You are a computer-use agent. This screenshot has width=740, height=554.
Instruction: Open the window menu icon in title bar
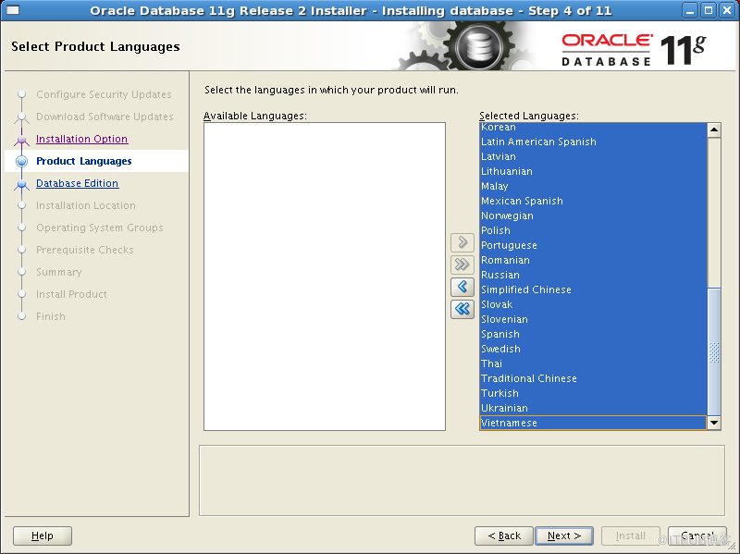[12, 10]
